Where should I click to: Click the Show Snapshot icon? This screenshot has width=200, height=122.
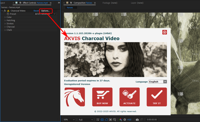[x=141, y=120]
